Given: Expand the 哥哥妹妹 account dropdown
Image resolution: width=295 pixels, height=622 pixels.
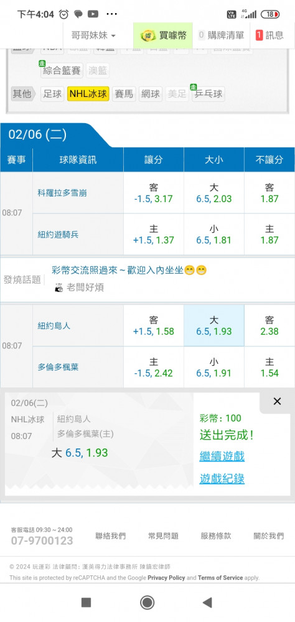Looking at the screenshot, I should [x=93, y=35].
